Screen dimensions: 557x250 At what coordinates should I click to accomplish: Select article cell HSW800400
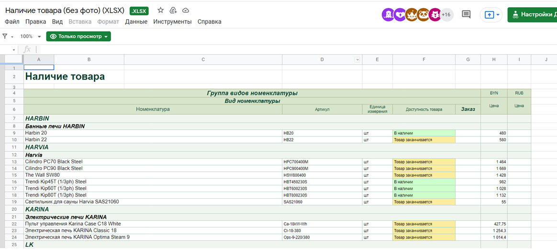pyautogui.click(x=322, y=175)
